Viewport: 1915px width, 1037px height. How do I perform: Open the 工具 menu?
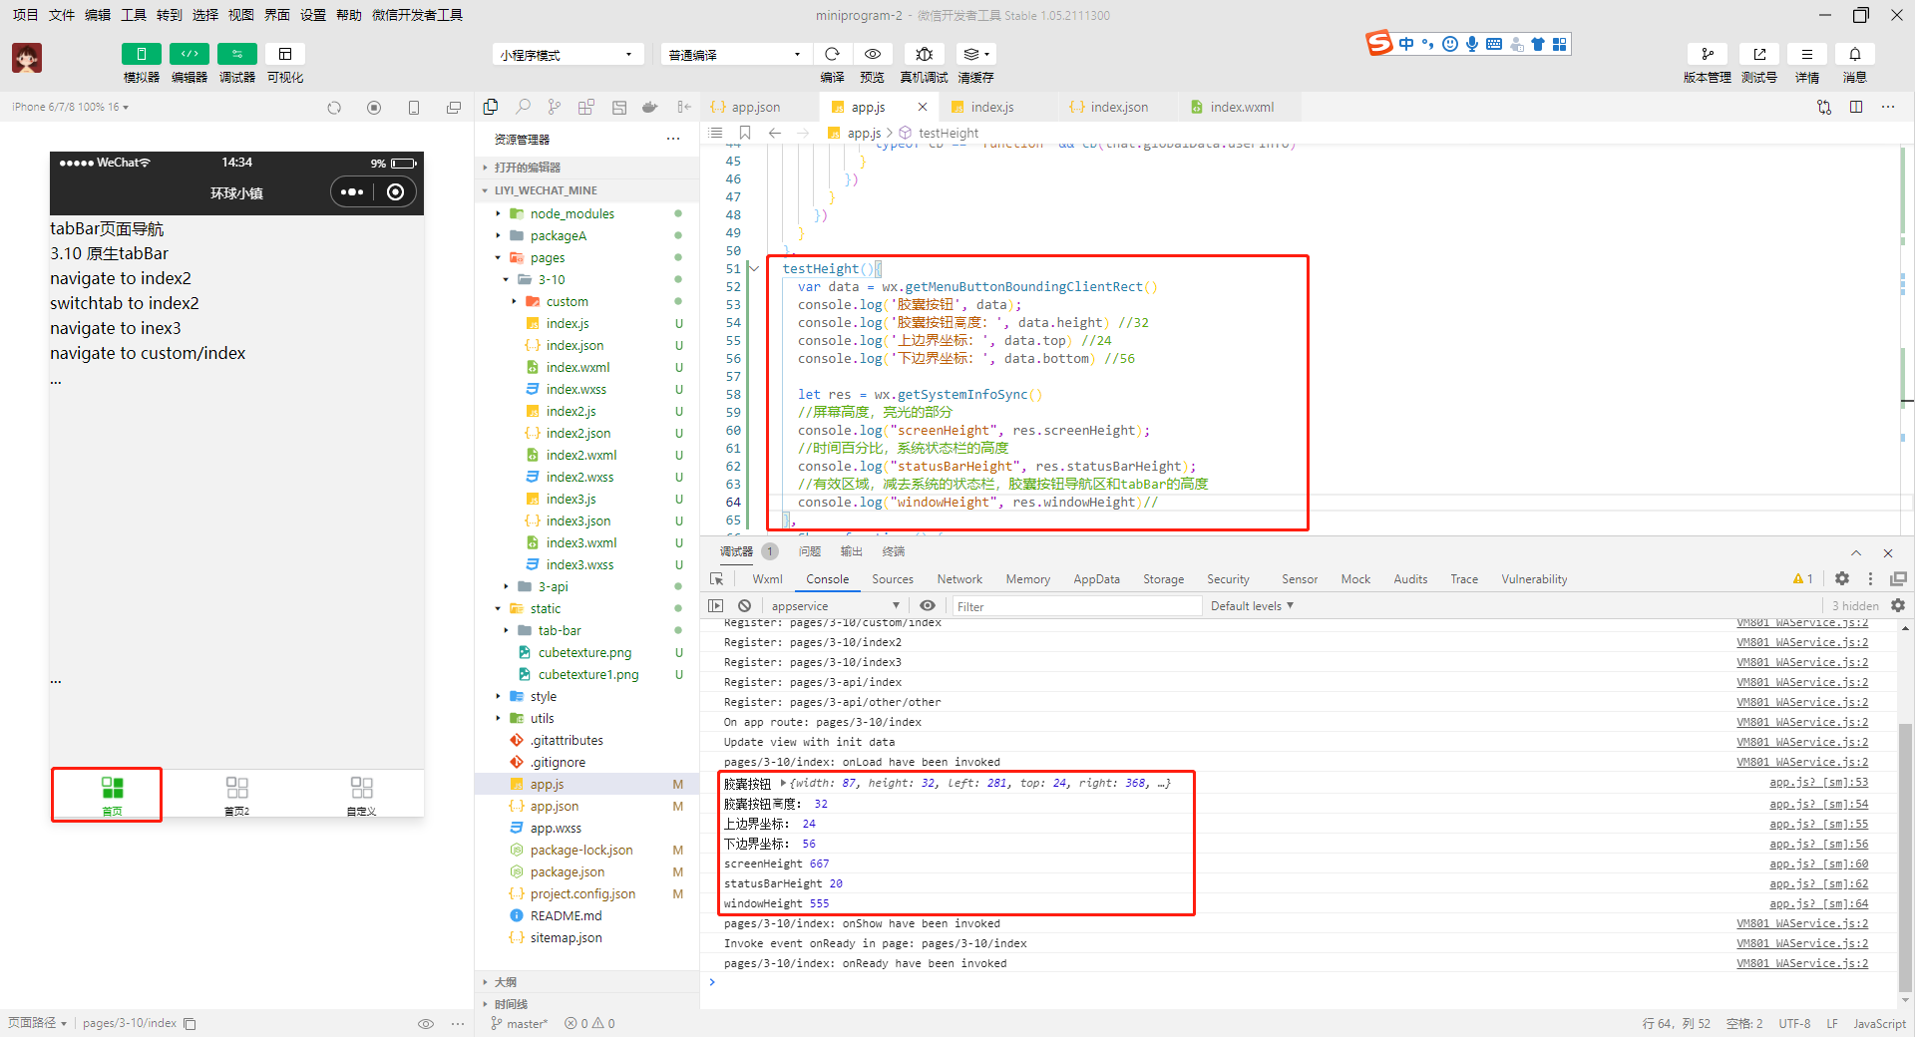tap(134, 15)
